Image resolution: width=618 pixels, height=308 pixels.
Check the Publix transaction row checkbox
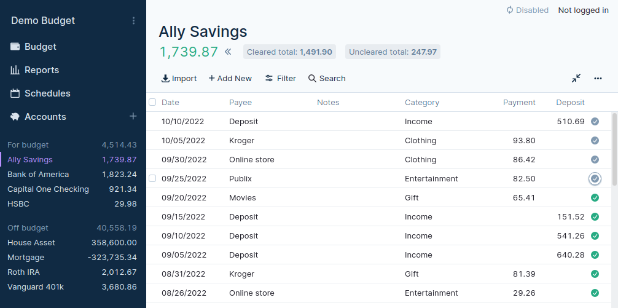152,178
